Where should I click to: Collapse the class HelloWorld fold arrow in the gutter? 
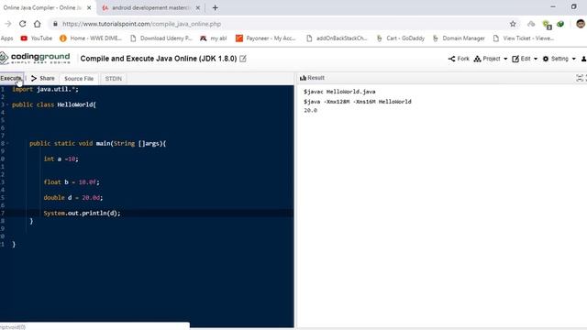pyautogui.click(x=7, y=104)
